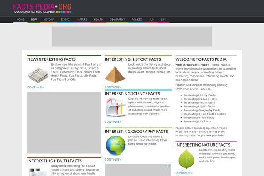Screen dimensions: 264x176
Task: Click CONTINUE under Interesting History Facts
Action: point(113,88)
